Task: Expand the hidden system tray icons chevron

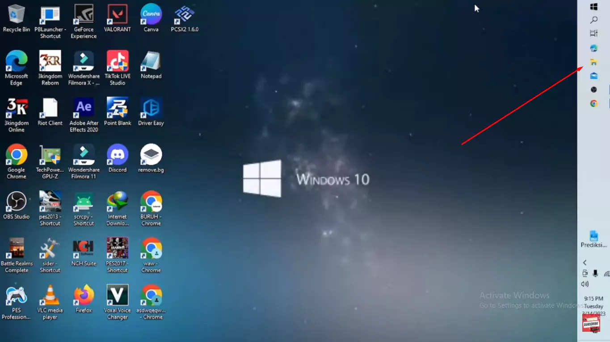Action: (585, 263)
